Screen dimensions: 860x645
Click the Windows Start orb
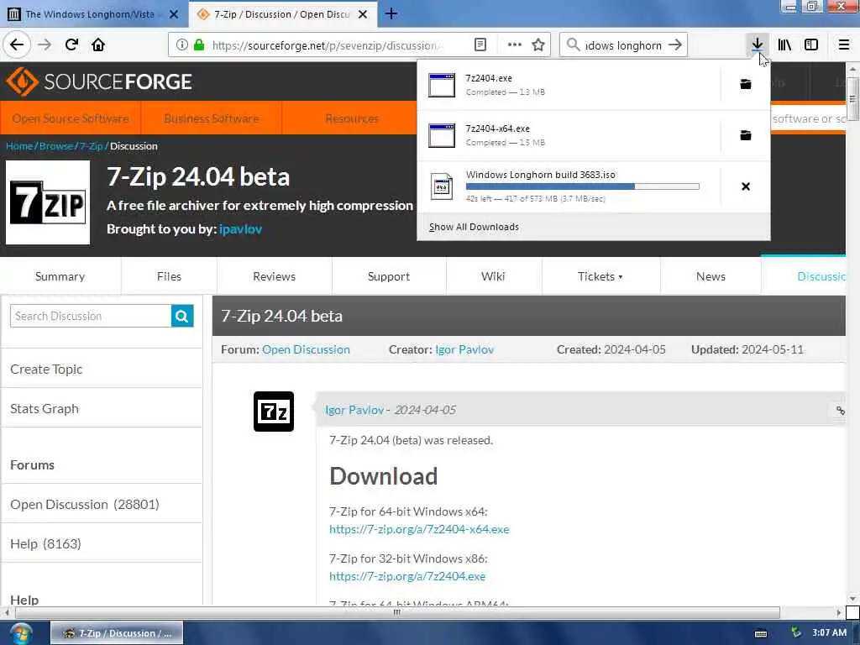point(21,633)
